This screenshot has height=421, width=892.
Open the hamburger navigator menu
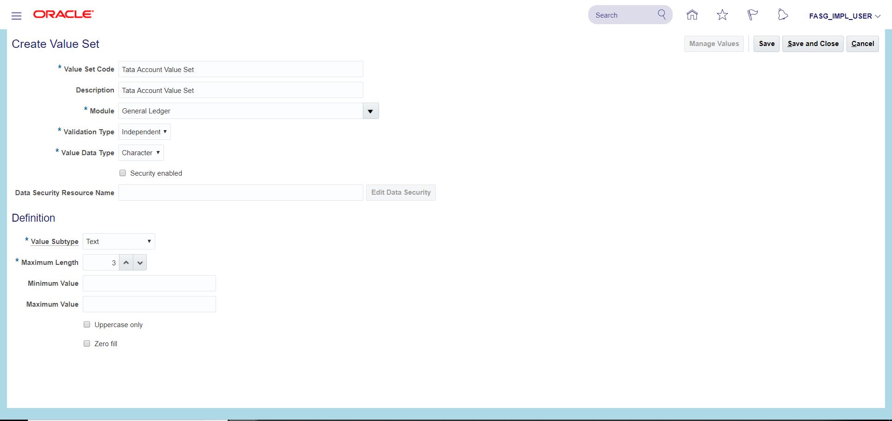16,16
